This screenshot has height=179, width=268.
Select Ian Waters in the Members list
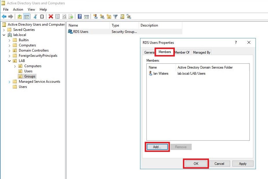pos(161,74)
